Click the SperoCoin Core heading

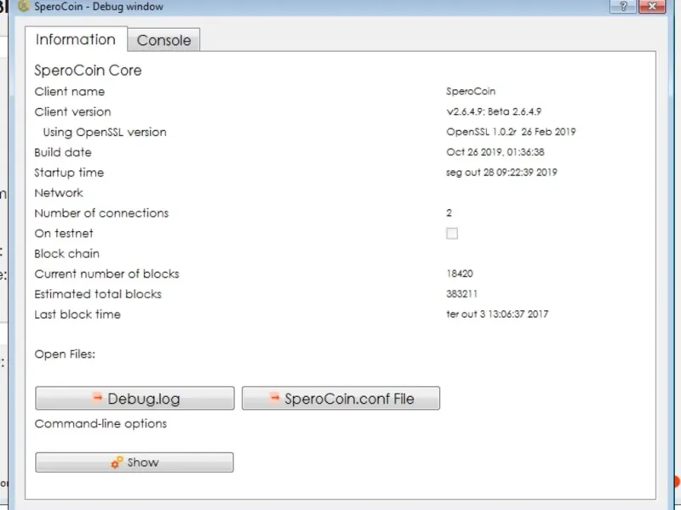[x=89, y=71]
